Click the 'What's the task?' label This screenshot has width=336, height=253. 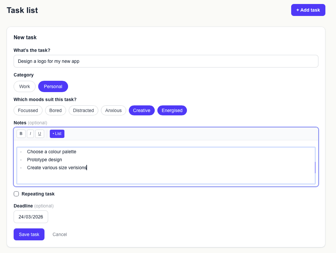[x=32, y=50]
